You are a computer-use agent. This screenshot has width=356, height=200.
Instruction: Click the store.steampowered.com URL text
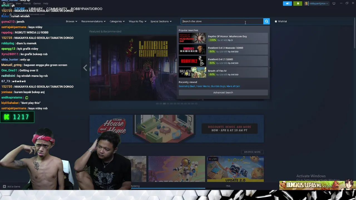pyautogui.click(x=29, y=14)
